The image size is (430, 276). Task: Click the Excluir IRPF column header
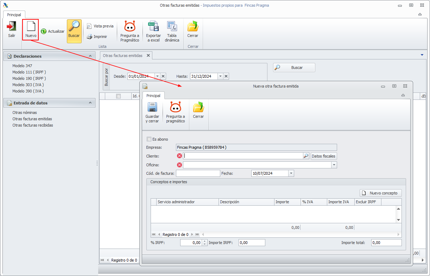[x=368, y=202]
